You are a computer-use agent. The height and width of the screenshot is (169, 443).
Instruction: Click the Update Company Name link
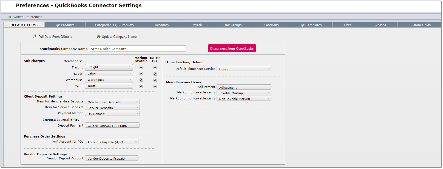tap(119, 37)
